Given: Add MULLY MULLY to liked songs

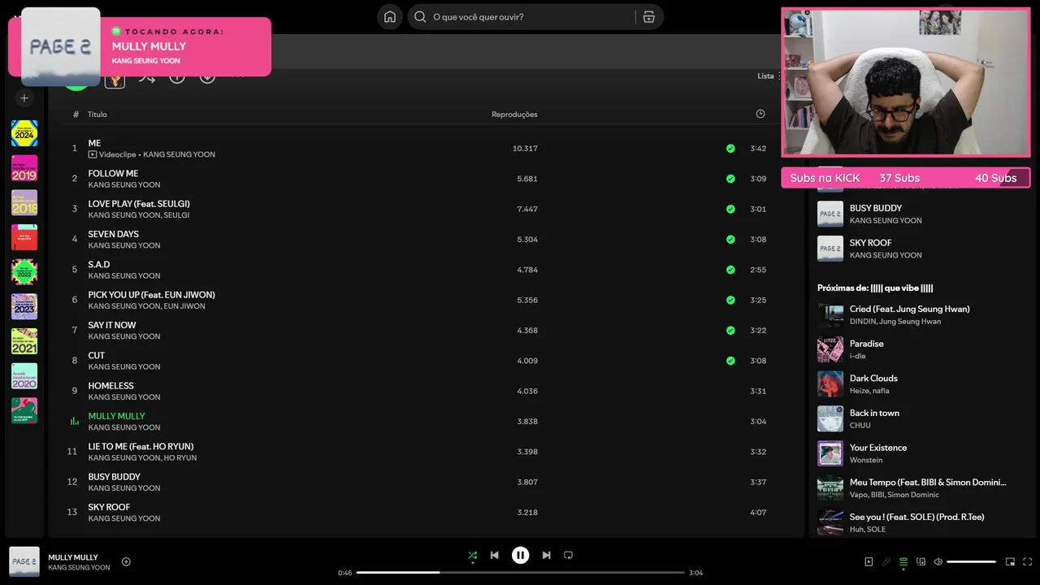Looking at the screenshot, I should (126, 561).
